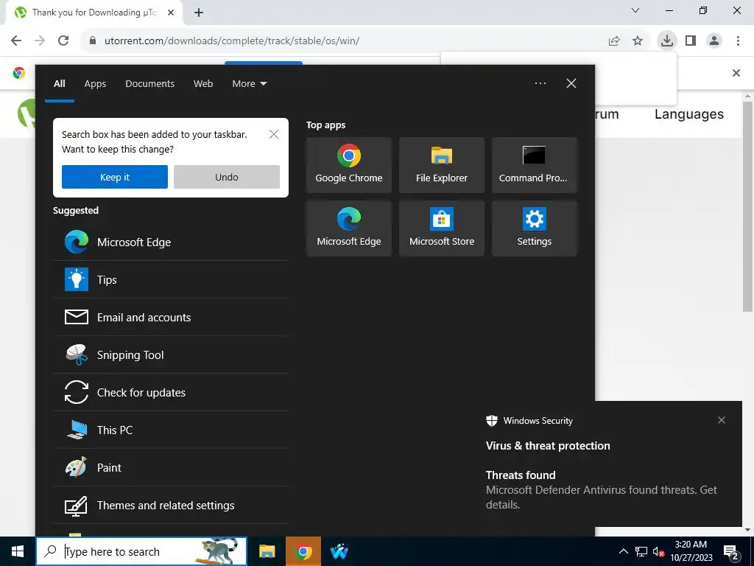Open the W app icon on taskbar

tap(339, 551)
